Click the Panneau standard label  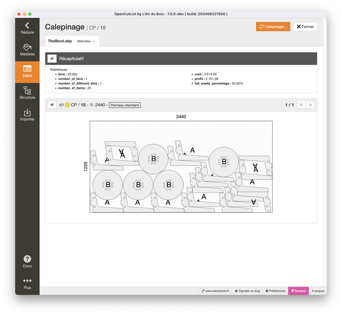pyautogui.click(x=125, y=105)
